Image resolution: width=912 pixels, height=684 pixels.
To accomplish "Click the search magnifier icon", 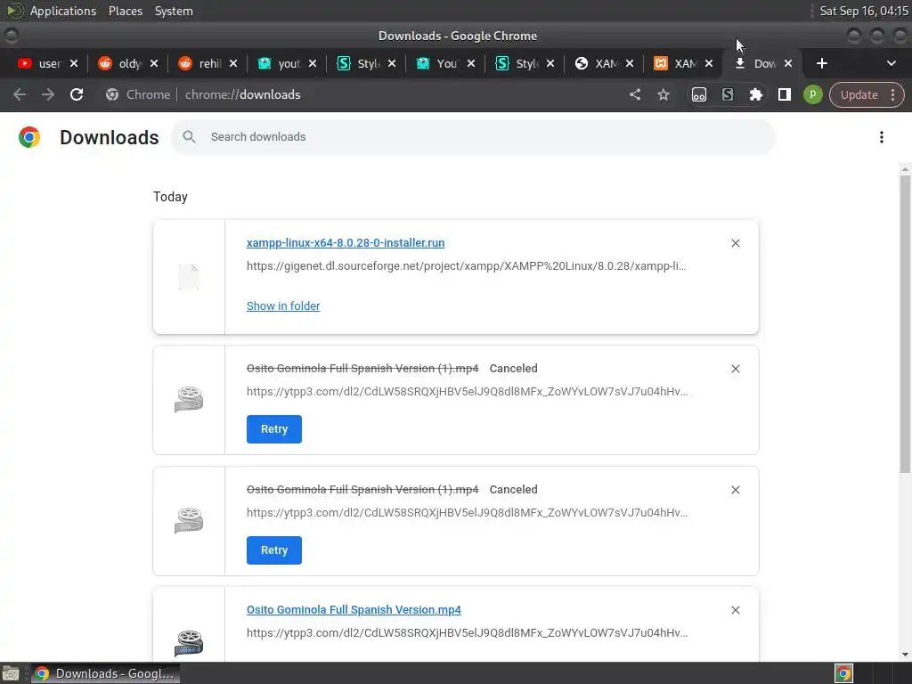I will 189,136.
